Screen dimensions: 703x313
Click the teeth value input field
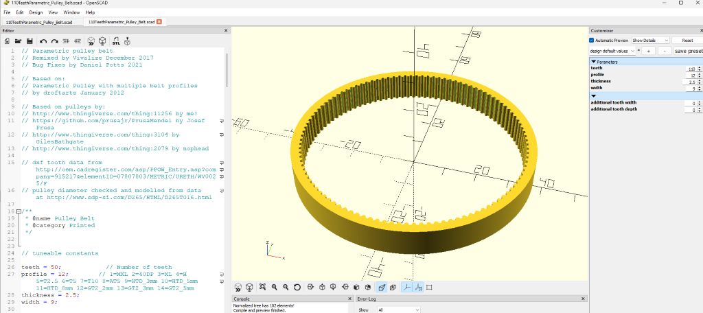tap(691, 69)
